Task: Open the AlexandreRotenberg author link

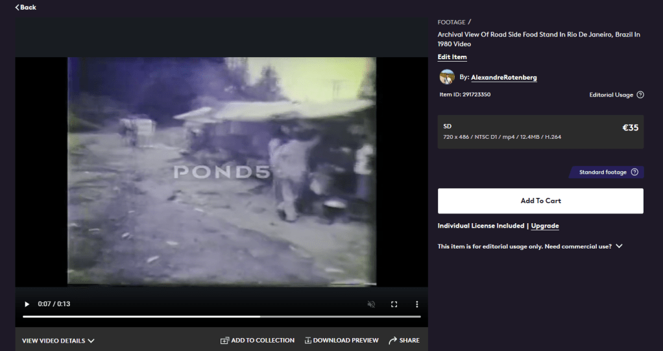Action: tap(503, 77)
